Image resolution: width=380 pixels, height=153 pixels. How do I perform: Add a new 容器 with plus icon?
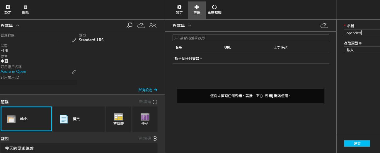pos(197,9)
